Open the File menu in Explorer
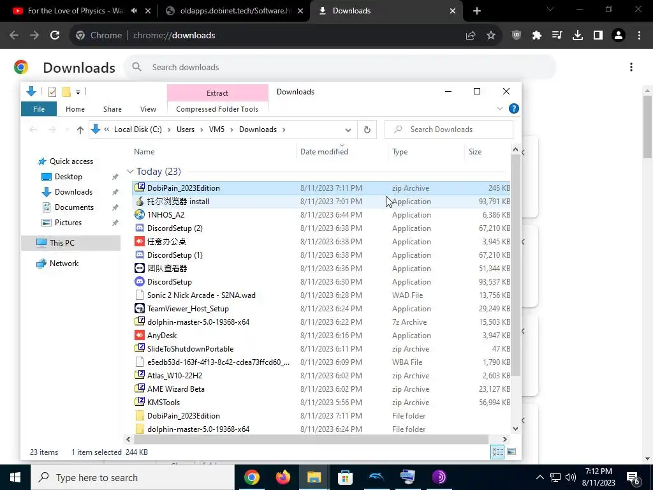653x490 pixels. [x=39, y=108]
